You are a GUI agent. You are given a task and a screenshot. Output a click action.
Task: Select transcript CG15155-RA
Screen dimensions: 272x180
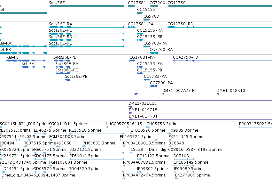pyautogui.click(x=140, y=34)
